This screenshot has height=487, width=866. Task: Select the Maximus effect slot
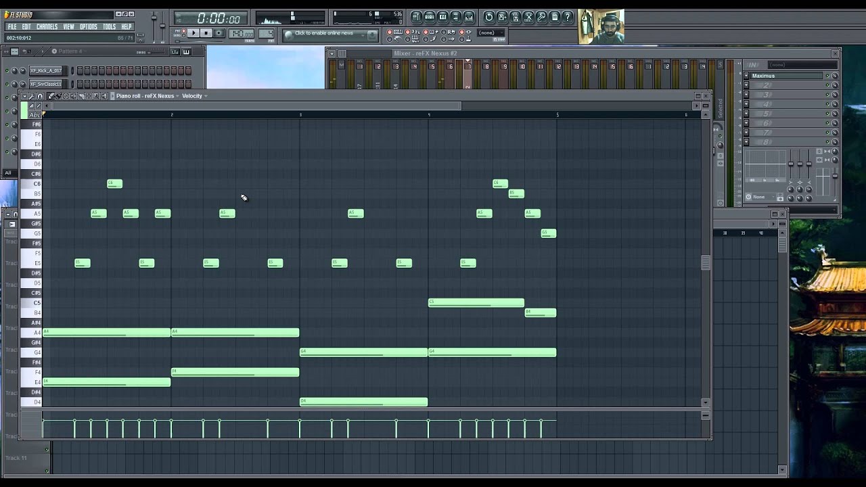tap(787, 76)
